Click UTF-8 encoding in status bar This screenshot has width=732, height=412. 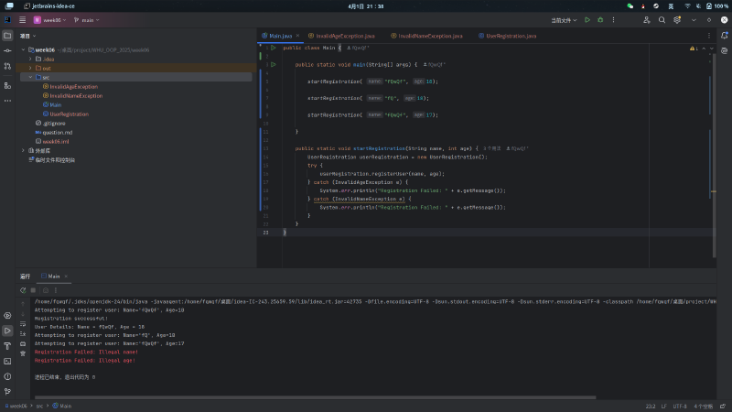coord(680,406)
